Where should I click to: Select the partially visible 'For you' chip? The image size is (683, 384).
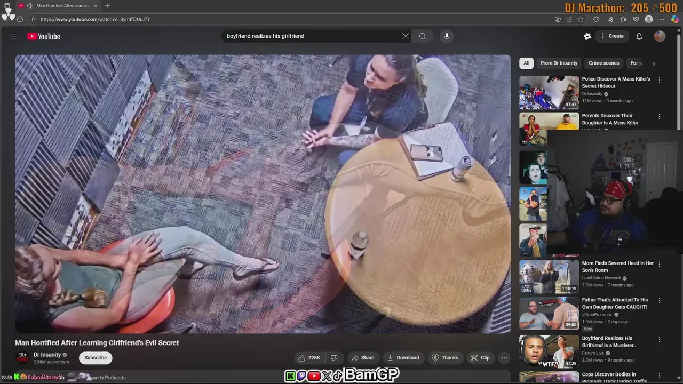coord(635,63)
